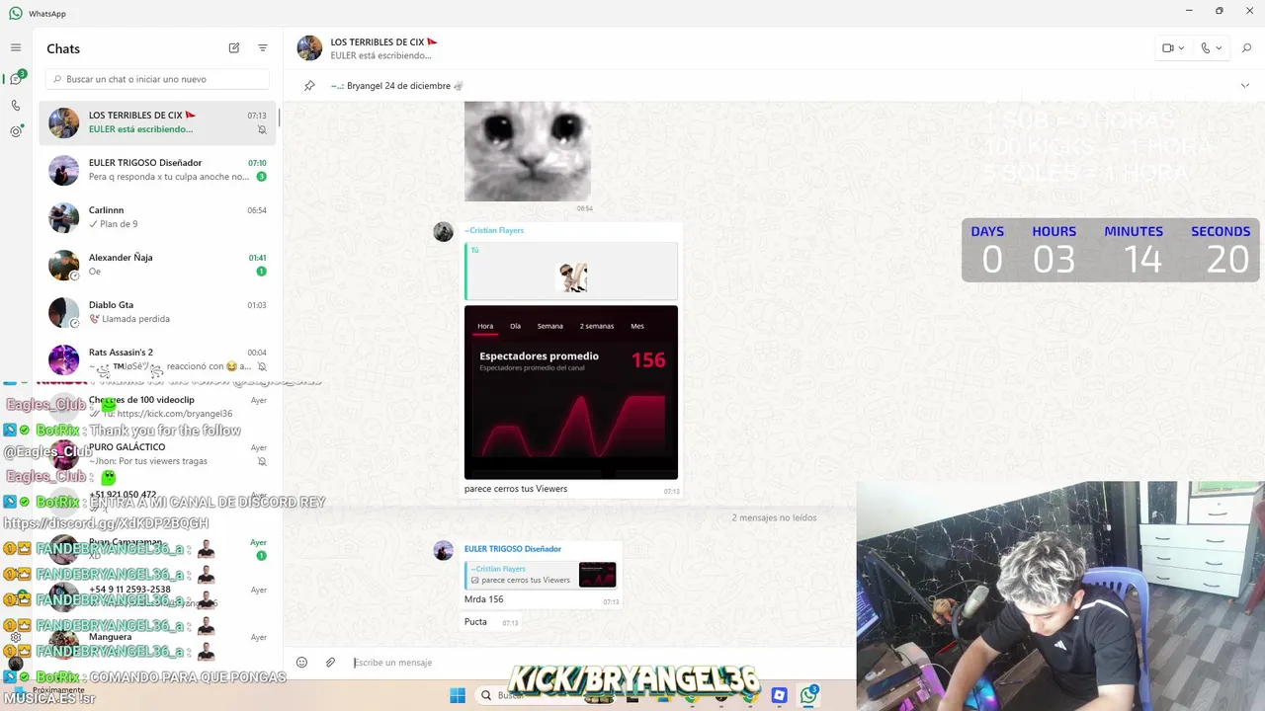Select the 'parece cerros tus Viewers' caption

click(x=516, y=489)
